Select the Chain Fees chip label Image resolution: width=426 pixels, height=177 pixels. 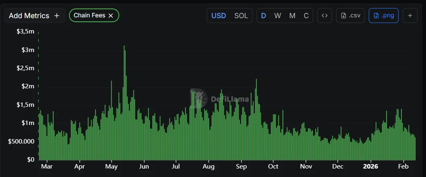89,15
